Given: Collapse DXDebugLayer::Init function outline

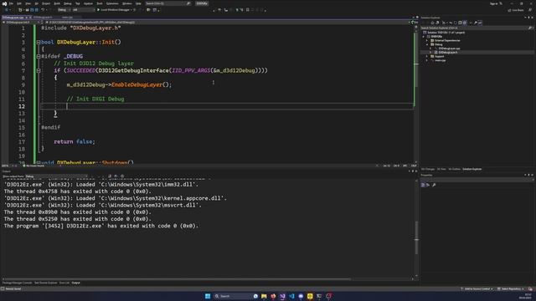Looking at the screenshot, I should tap(39, 43).
